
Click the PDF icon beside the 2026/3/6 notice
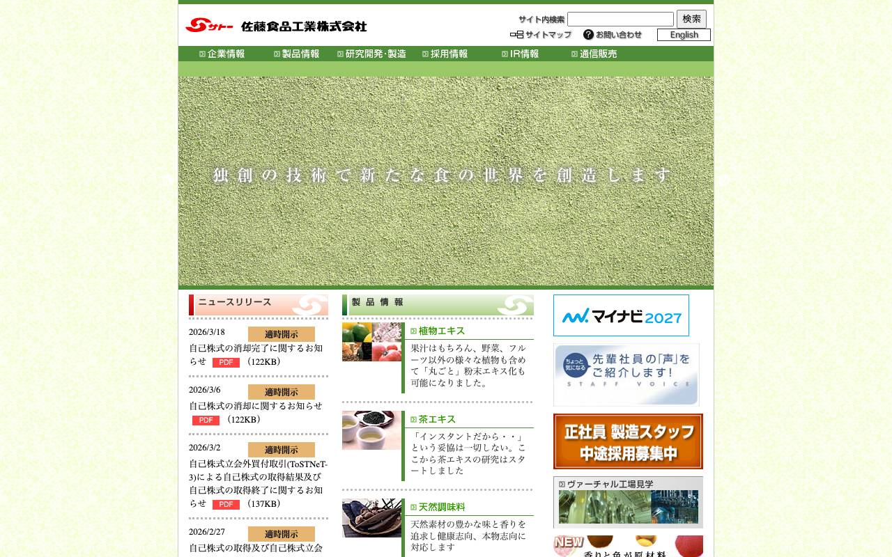click(x=205, y=420)
